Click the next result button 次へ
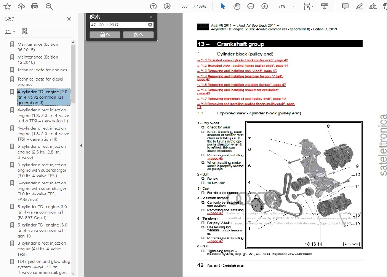The width and height of the screenshot is (387, 277). 138,35
